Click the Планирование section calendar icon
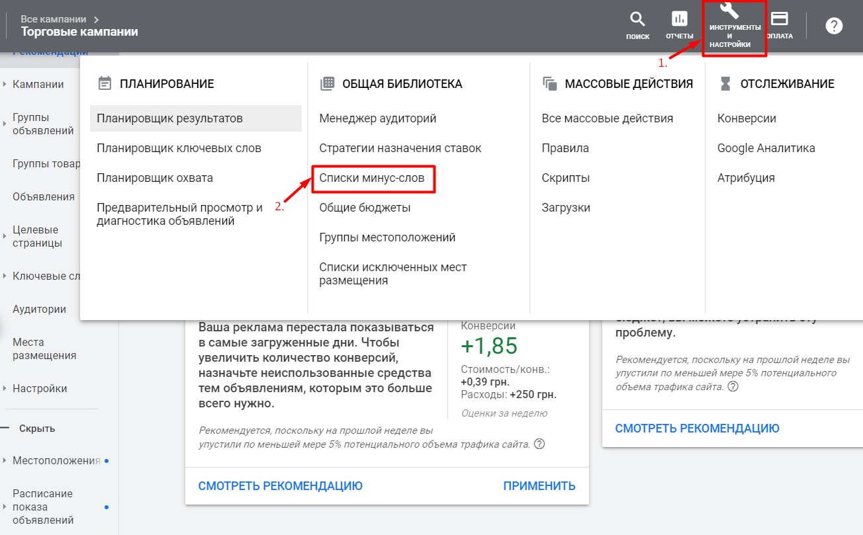 [x=105, y=83]
